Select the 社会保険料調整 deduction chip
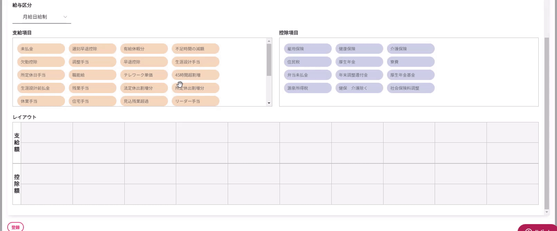The width and height of the screenshot is (557, 231). tap(410, 88)
